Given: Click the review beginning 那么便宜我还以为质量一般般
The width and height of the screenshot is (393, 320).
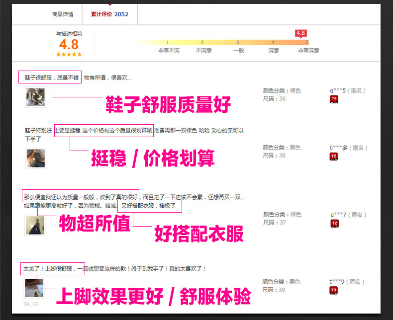Looking at the screenshot, I should 134,202.
